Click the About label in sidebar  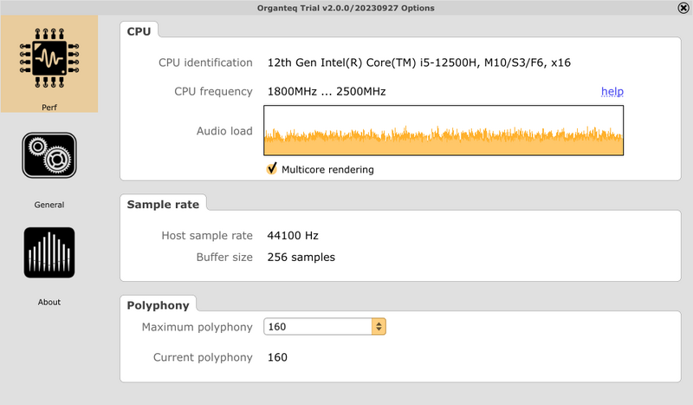49,303
